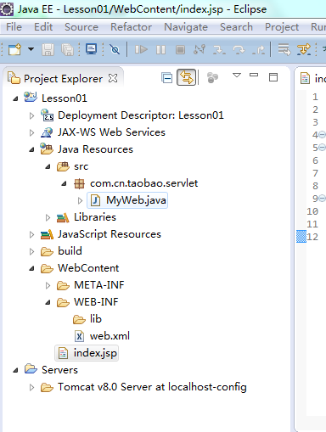
Task: Expand JAX-WS Web Services node
Action: click(31, 132)
